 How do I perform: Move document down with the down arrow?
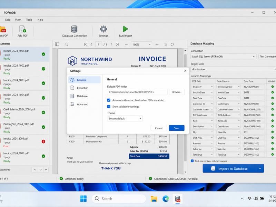coord(41,170)
